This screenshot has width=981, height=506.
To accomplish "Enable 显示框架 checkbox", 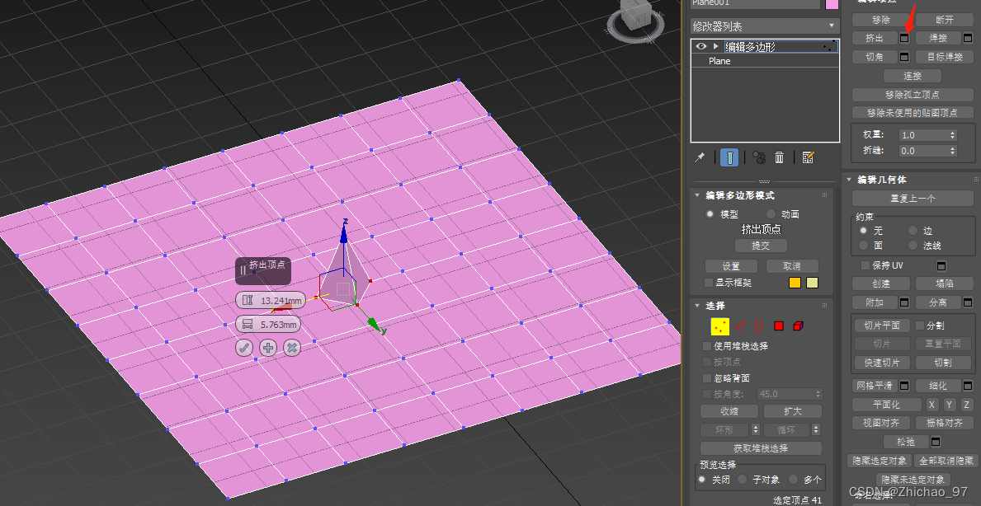I will point(709,283).
